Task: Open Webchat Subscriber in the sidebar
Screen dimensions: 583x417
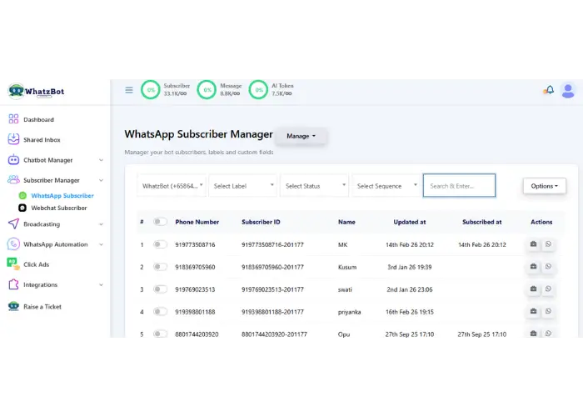Action: point(58,208)
